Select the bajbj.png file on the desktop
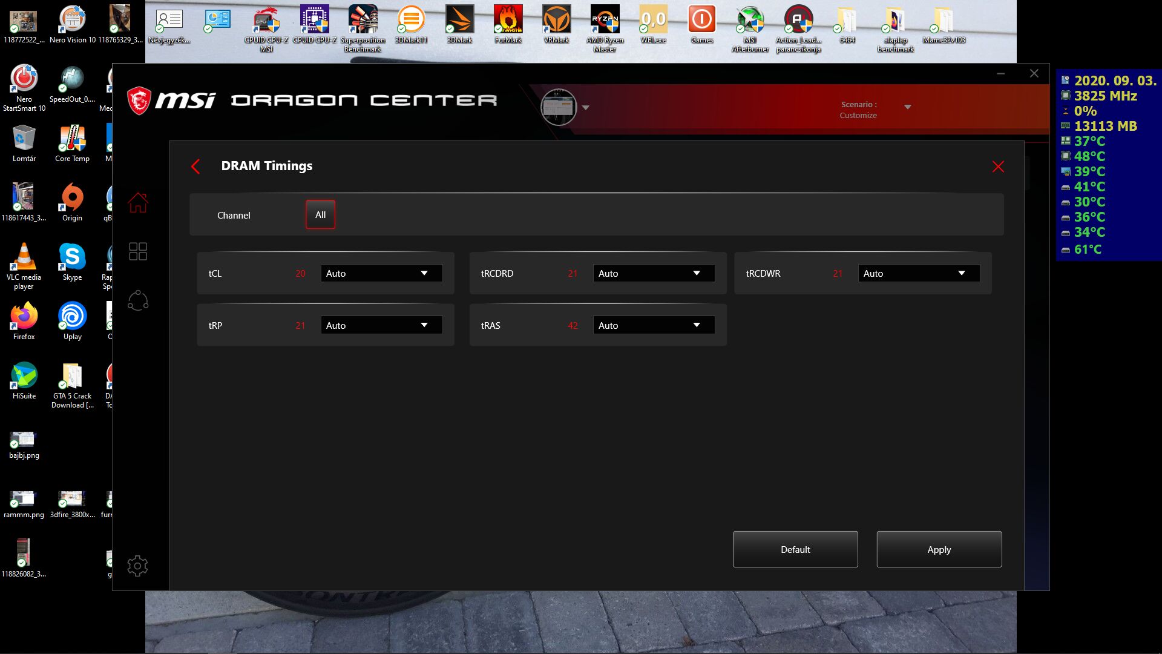The image size is (1162, 654). (24, 444)
